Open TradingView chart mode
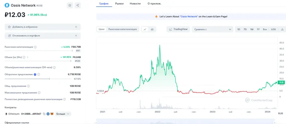The height and width of the screenshot is (124, 286). pyautogui.click(x=178, y=29)
